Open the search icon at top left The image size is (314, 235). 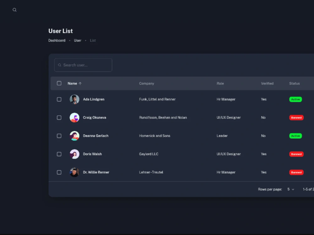14,10
